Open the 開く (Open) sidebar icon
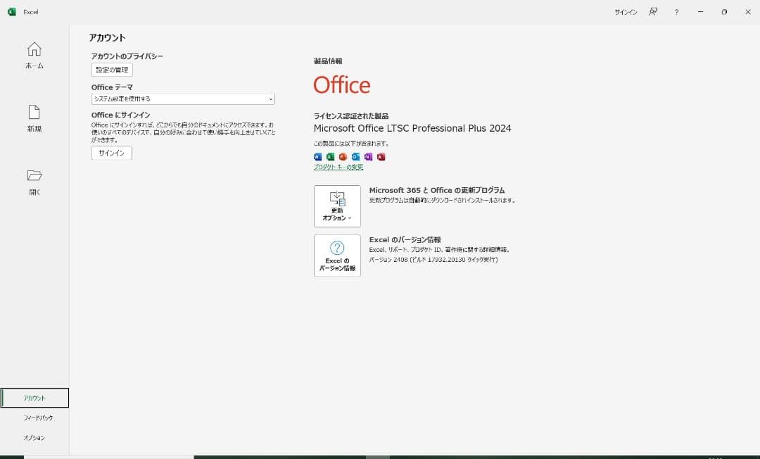Screen dimensions: 760x459 [x=34, y=181]
